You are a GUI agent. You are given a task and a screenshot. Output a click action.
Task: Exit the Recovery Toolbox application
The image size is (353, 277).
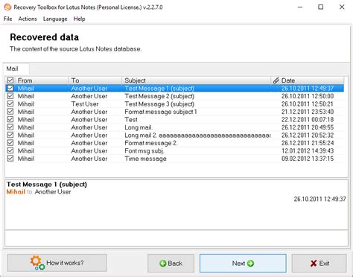pyautogui.click(x=319, y=263)
